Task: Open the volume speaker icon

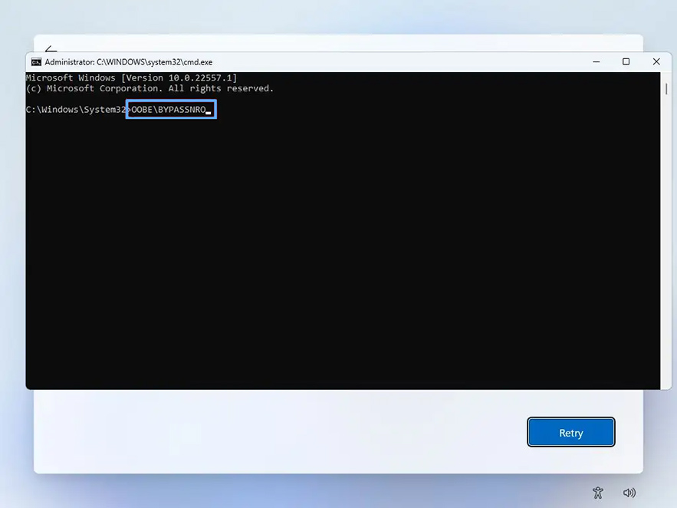Action: point(629,493)
